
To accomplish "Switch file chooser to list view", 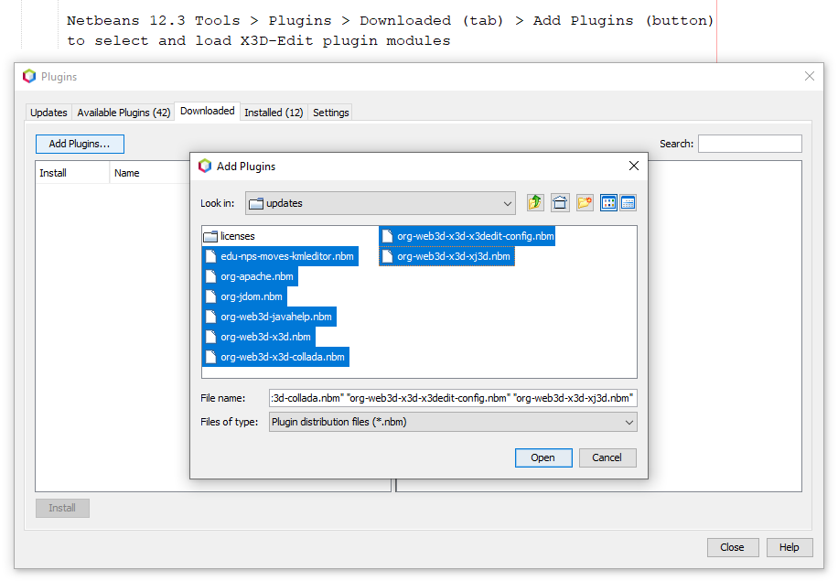I will coord(608,202).
